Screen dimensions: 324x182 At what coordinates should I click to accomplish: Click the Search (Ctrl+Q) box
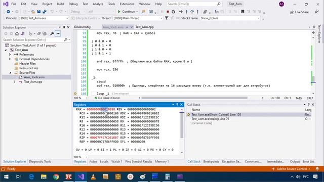(194, 4)
